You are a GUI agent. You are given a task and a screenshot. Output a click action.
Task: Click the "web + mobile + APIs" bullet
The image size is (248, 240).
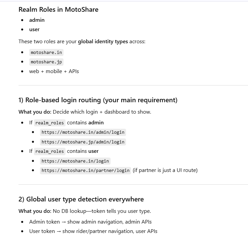click(54, 71)
